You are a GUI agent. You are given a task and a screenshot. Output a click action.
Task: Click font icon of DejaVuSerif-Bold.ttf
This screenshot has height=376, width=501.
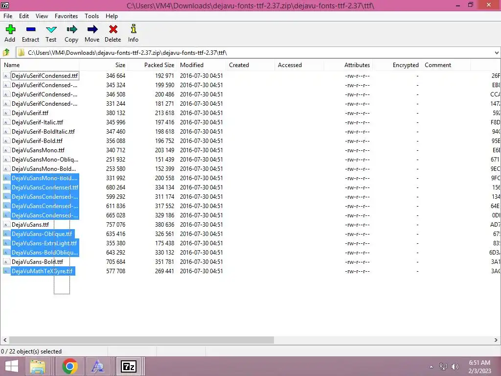click(x=6, y=141)
